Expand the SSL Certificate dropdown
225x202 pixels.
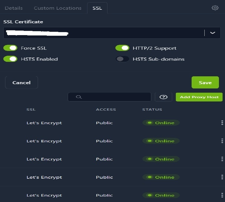tap(213, 33)
